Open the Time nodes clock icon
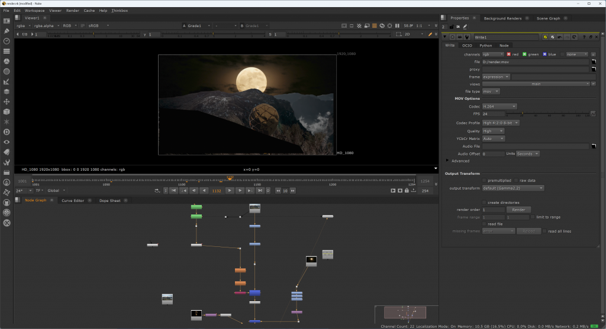Image resolution: width=606 pixels, height=329 pixels. 7,41
